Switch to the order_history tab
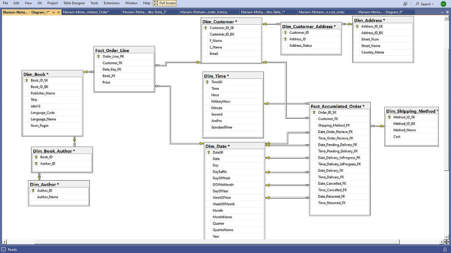 point(209,12)
